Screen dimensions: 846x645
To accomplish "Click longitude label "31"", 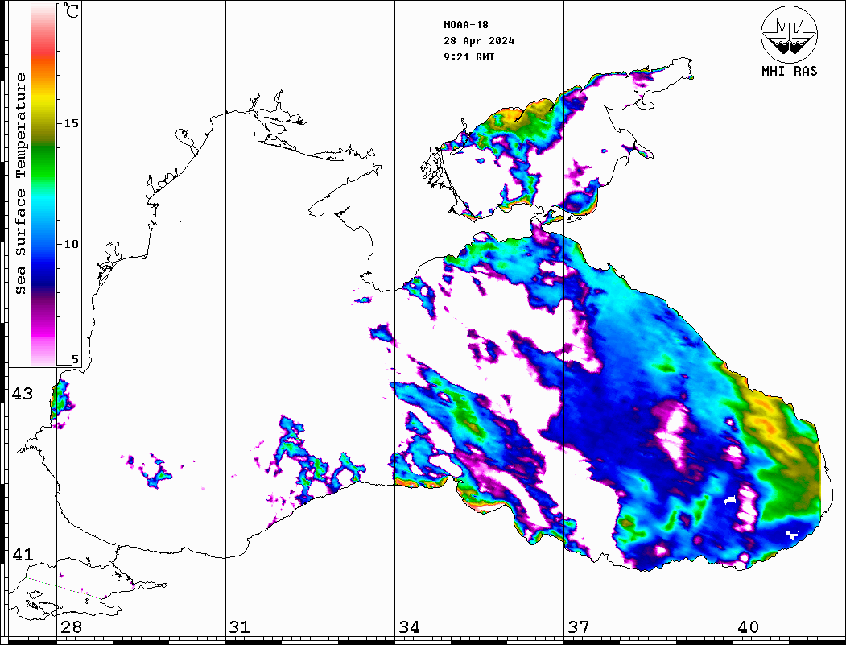I will point(240,626).
